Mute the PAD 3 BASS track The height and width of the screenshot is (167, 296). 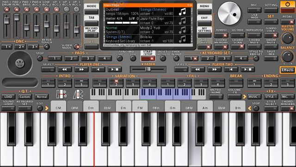pyautogui.click(x=27, y=9)
